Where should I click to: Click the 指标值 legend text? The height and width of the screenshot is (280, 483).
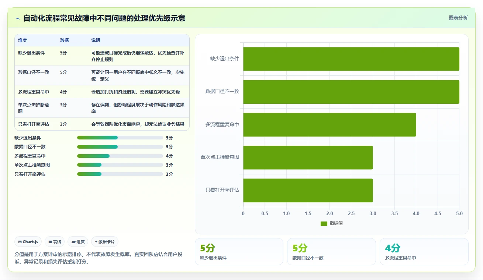(x=336, y=223)
